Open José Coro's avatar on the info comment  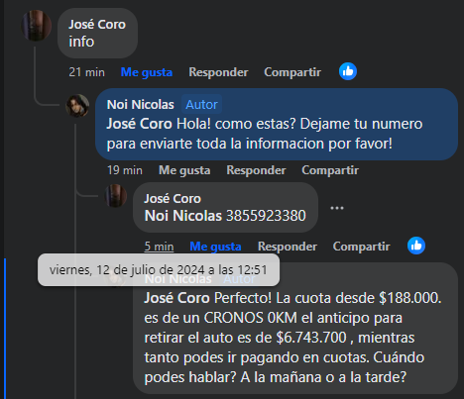(x=37, y=26)
